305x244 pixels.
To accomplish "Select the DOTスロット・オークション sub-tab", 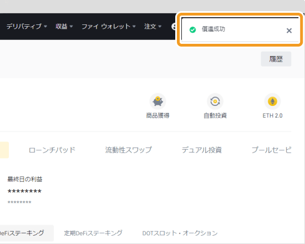I will [x=180, y=233].
